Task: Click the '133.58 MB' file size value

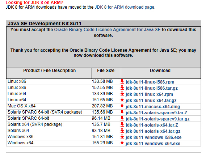Action: [102, 81]
